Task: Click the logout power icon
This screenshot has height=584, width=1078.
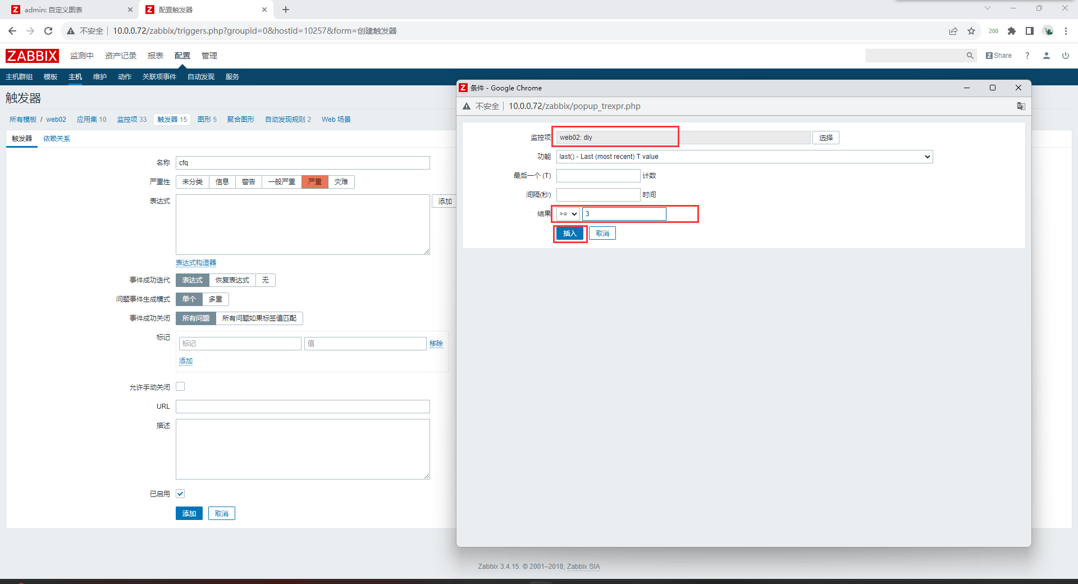Action: click(x=1066, y=56)
